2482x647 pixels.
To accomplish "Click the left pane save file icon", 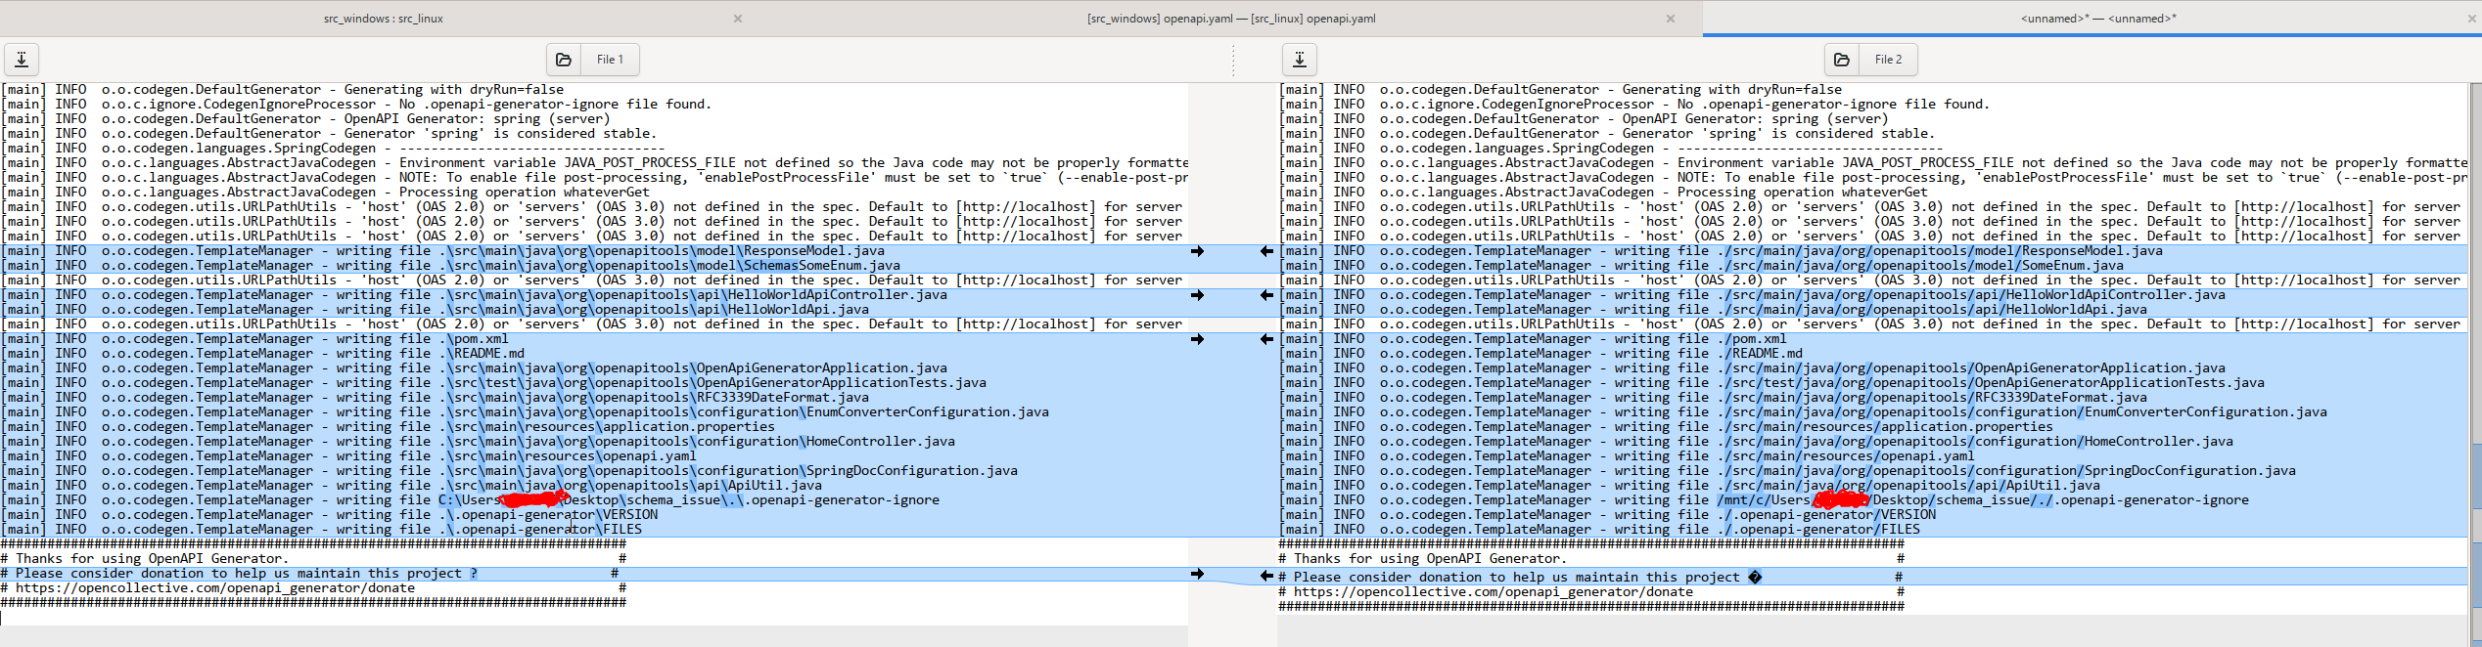I will pos(22,60).
